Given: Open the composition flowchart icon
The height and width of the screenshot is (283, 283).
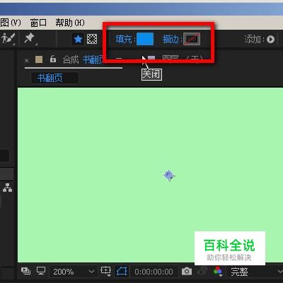Looking at the screenshot, I should pyautogui.click(x=8, y=187).
